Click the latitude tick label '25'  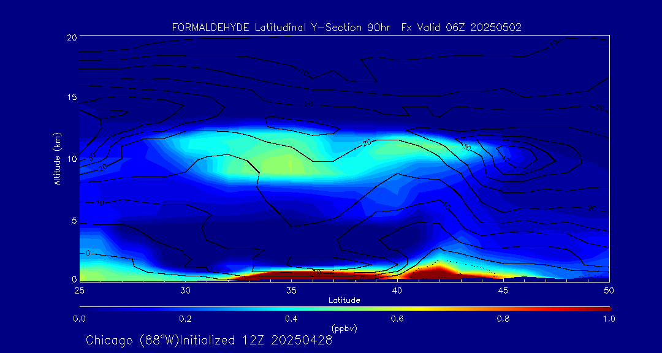point(79,290)
